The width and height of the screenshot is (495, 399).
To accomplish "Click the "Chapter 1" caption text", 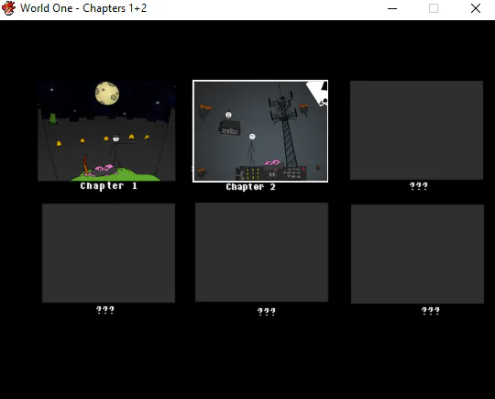I will tap(108, 186).
